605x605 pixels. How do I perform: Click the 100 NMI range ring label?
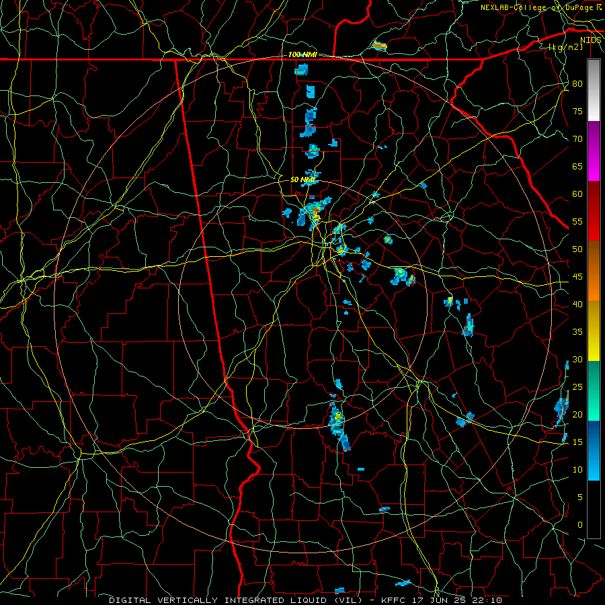(x=302, y=55)
